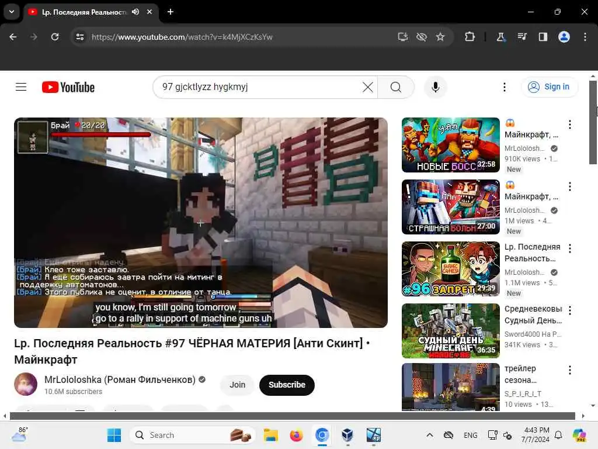
Task: Mute the tab audio speaker icon
Action: pos(135,12)
